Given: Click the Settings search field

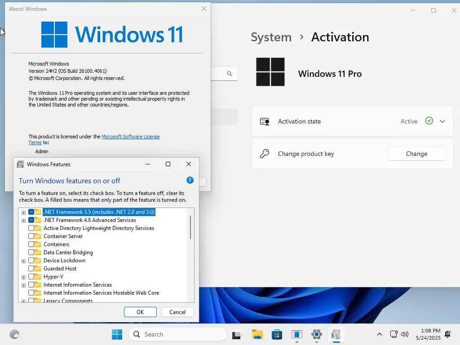Looking at the screenshot, I should pyautogui.click(x=224, y=74).
